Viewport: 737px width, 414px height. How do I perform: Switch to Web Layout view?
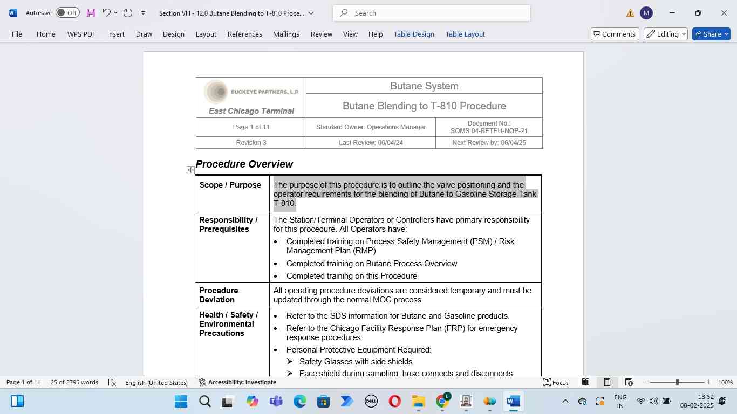tap(629, 382)
